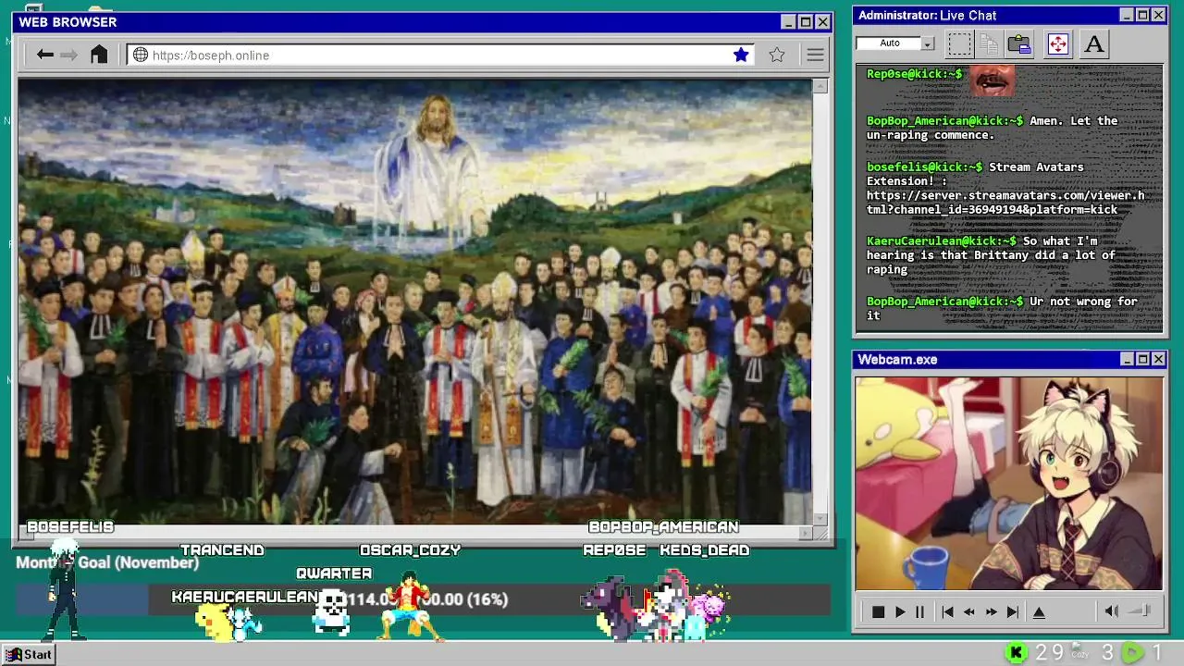Go forward in the Web Browser
The height and width of the screenshot is (666, 1184).
tap(68, 55)
